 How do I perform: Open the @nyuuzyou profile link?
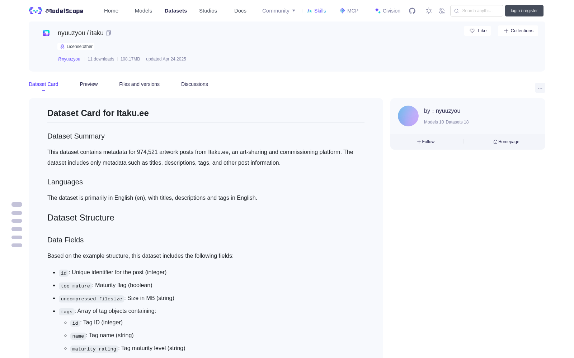69,59
